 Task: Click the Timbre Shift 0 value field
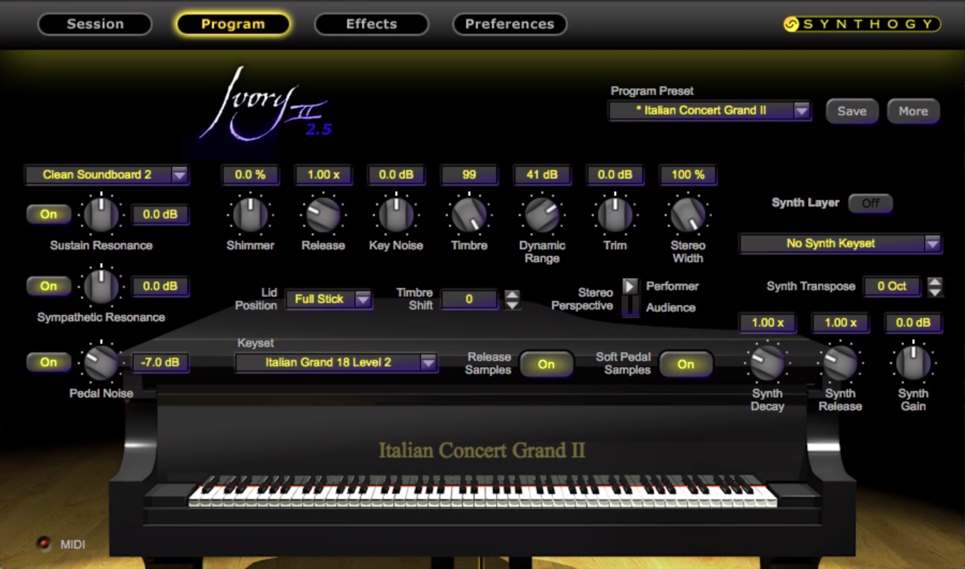pos(469,299)
